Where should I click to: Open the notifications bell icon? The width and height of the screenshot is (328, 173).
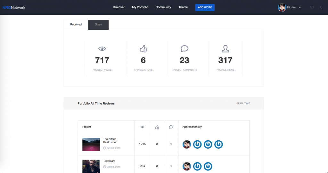[x=321, y=7]
